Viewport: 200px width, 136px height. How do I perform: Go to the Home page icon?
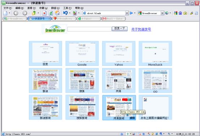point(57,13)
